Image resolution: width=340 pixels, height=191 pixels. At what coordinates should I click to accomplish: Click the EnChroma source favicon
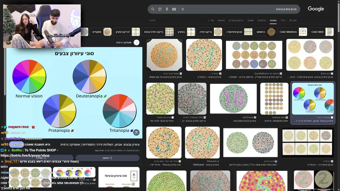pos(255,117)
